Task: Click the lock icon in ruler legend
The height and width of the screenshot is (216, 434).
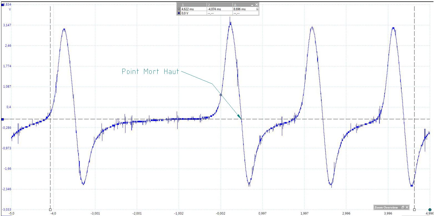Action: click(x=257, y=9)
